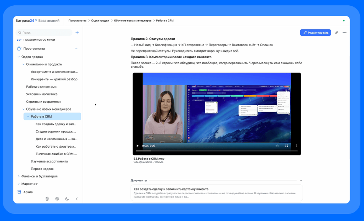Collapse О компании и продукте node

tap(23, 64)
